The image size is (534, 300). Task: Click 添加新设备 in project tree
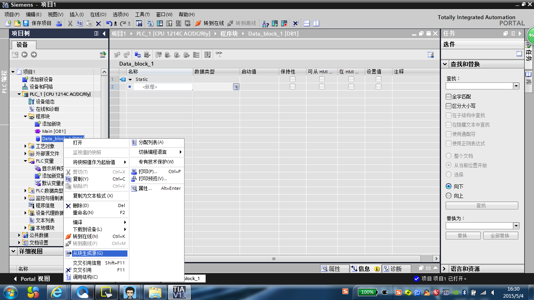[x=41, y=79]
